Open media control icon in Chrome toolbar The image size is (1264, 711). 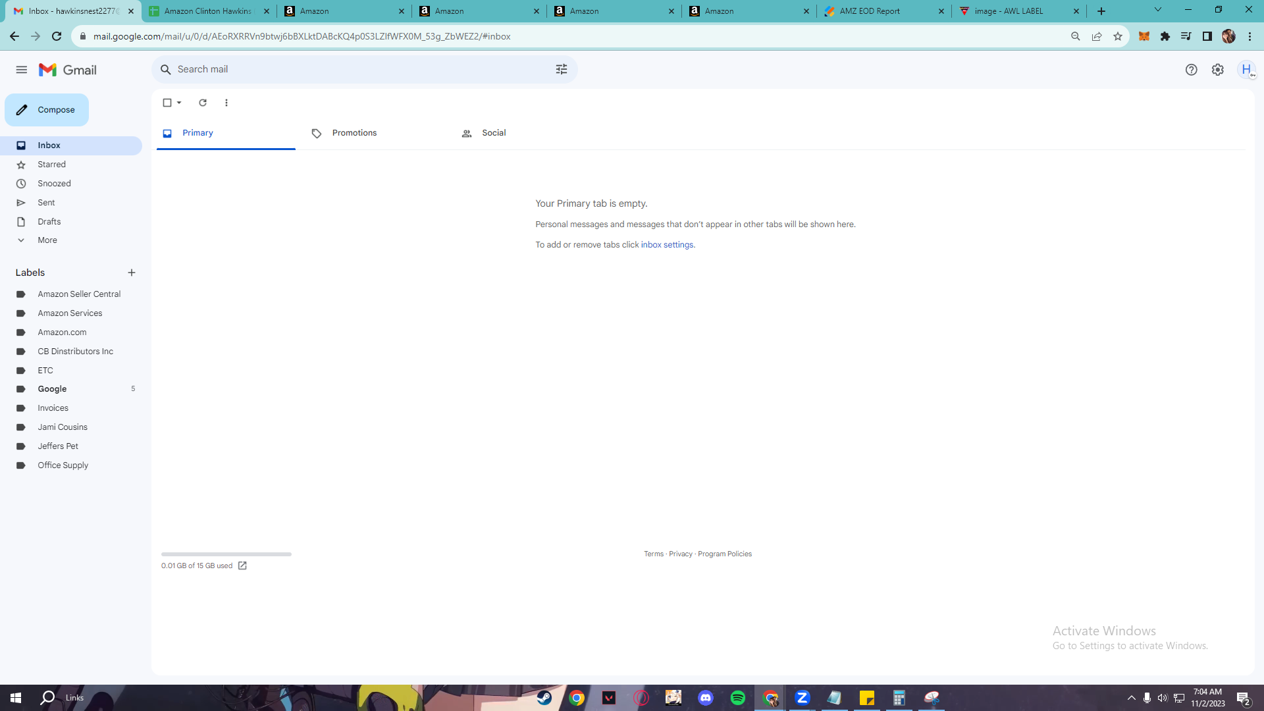coord(1186,36)
